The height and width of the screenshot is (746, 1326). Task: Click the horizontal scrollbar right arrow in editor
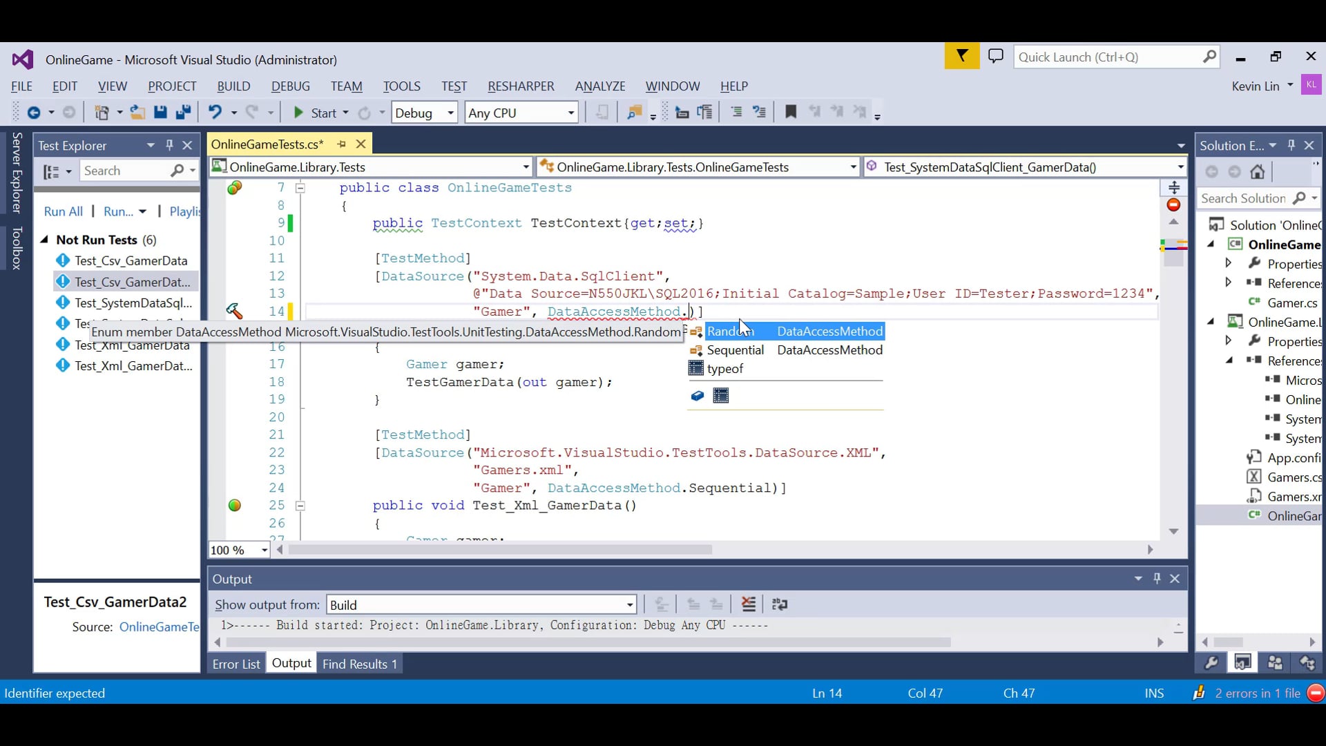[x=1150, y=550]
